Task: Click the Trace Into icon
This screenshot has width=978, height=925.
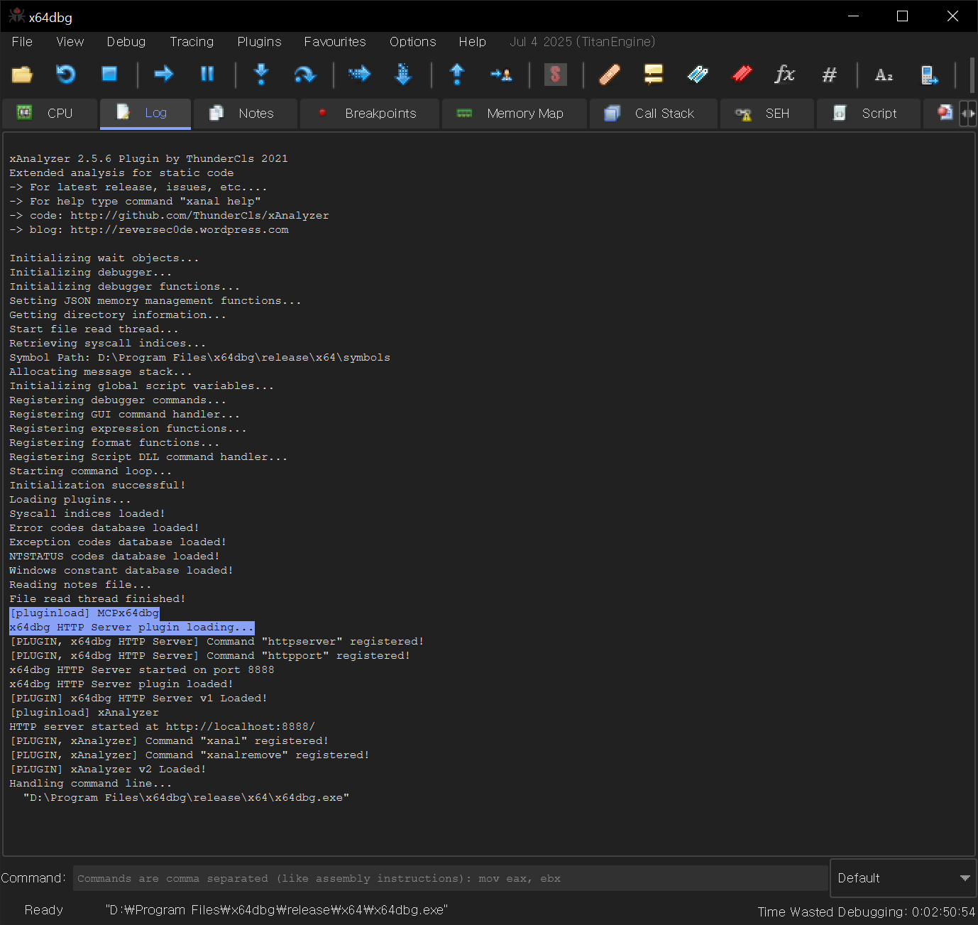Action: [x=360, y=75]
